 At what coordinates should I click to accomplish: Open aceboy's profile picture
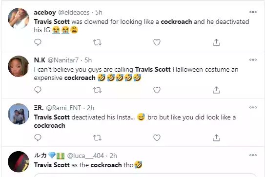click(19, 19)
